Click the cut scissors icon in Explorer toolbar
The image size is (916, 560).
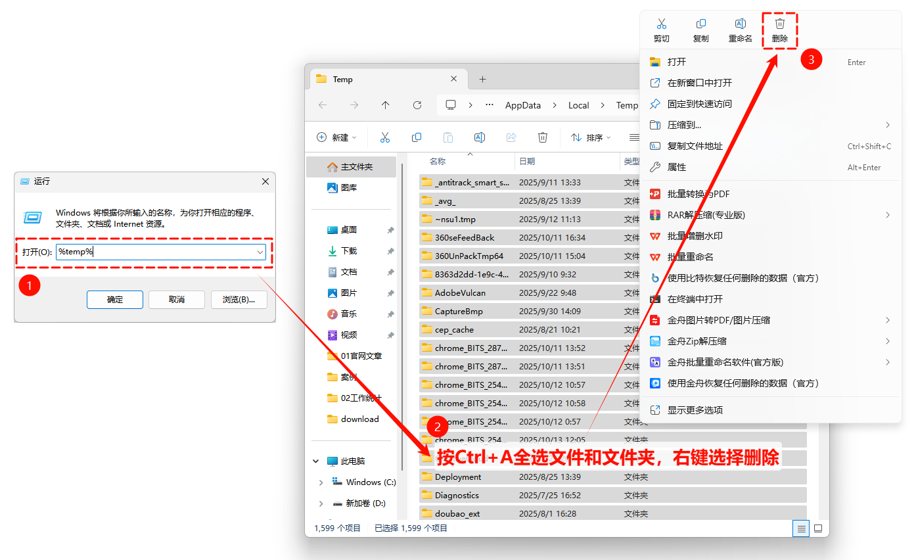click(385, 137)
